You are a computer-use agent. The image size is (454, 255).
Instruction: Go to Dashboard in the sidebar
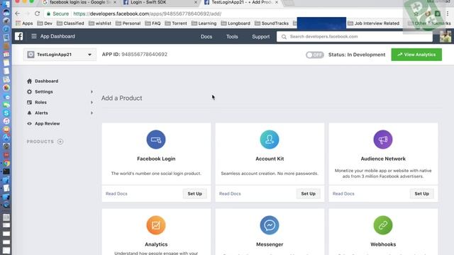pyautogui.click(x=46, y=81)
